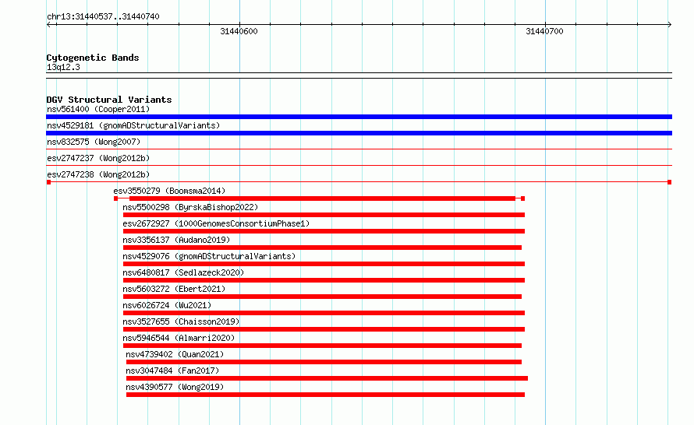Screen dimensions: 694x425
Task: Click the nsv3527655 (Chaisson2019) label
Action: [181, 321]
